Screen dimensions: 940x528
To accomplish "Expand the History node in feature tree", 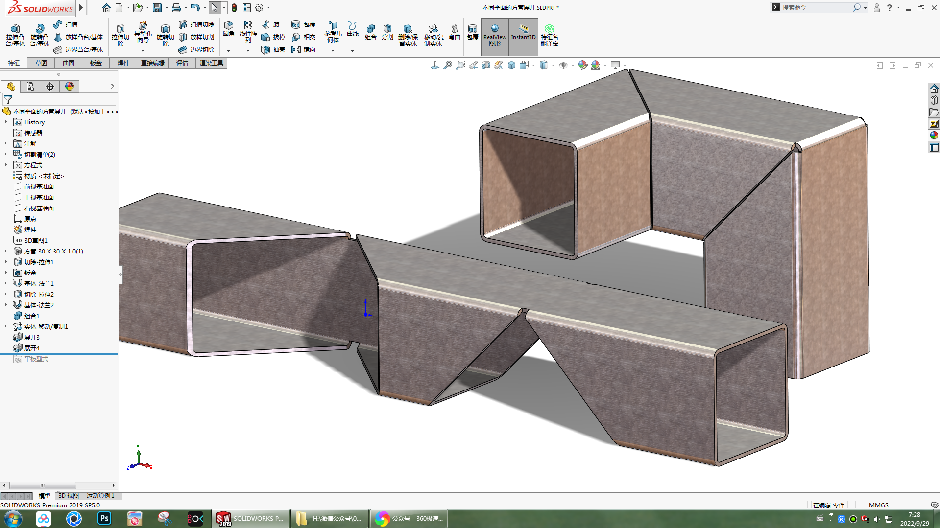I will click(x=6, y=122).
